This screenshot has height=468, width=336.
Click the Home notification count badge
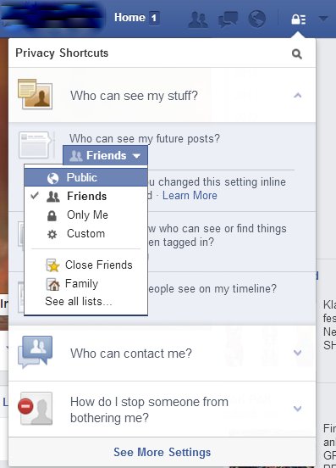click(154, 18)
